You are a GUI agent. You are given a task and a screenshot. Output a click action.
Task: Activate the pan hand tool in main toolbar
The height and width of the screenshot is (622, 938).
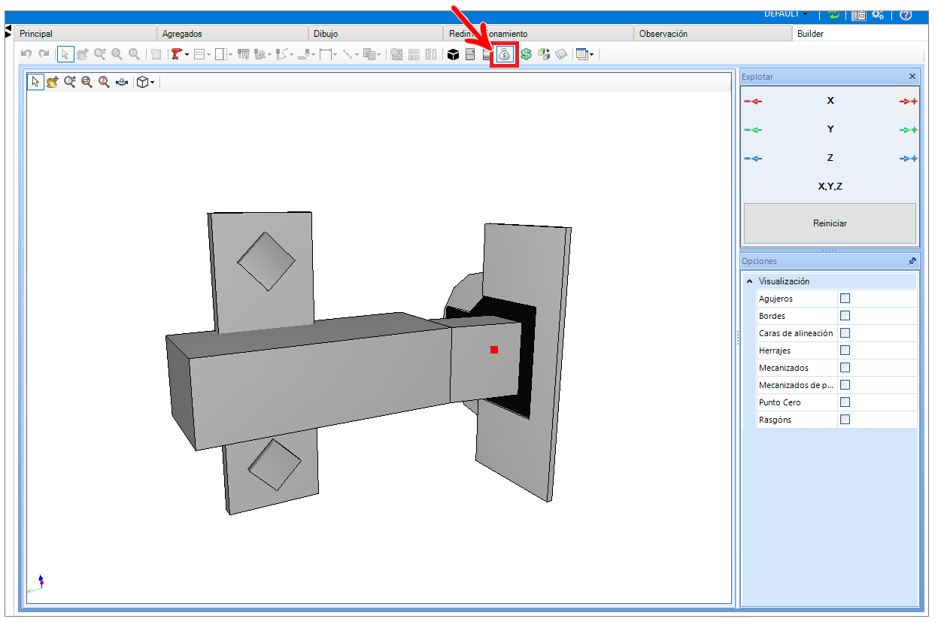coord(83,54)
